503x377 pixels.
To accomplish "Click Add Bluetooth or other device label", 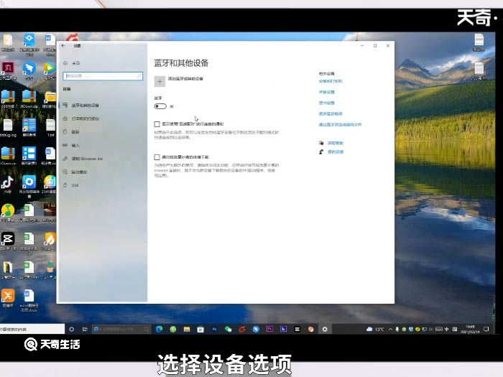I will 185,78.
